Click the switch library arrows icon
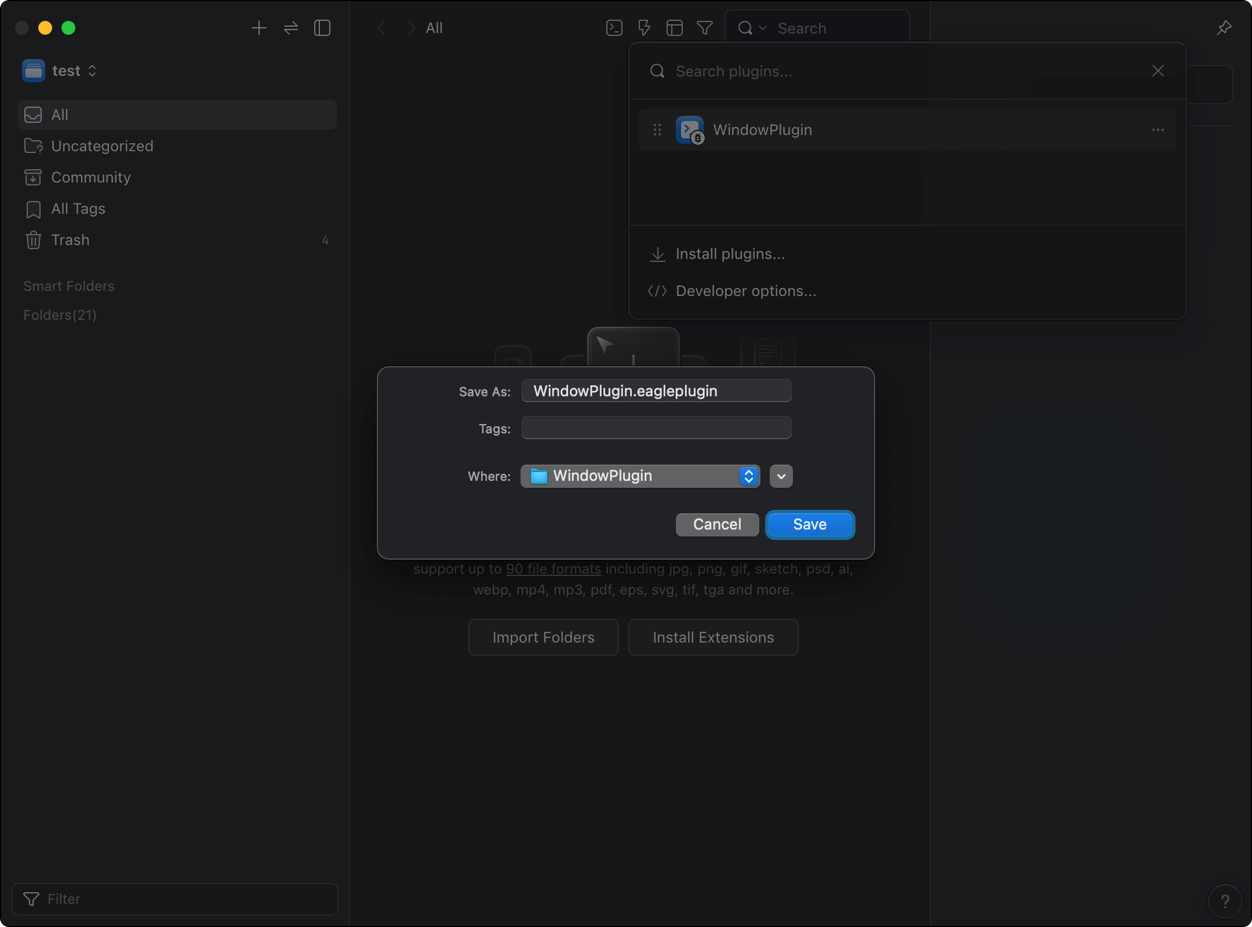Screen dimensions: 1252x927 290,28
